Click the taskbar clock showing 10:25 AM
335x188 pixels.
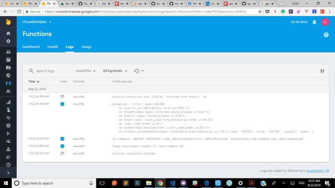pyautogui.click(x=314, y=183)
